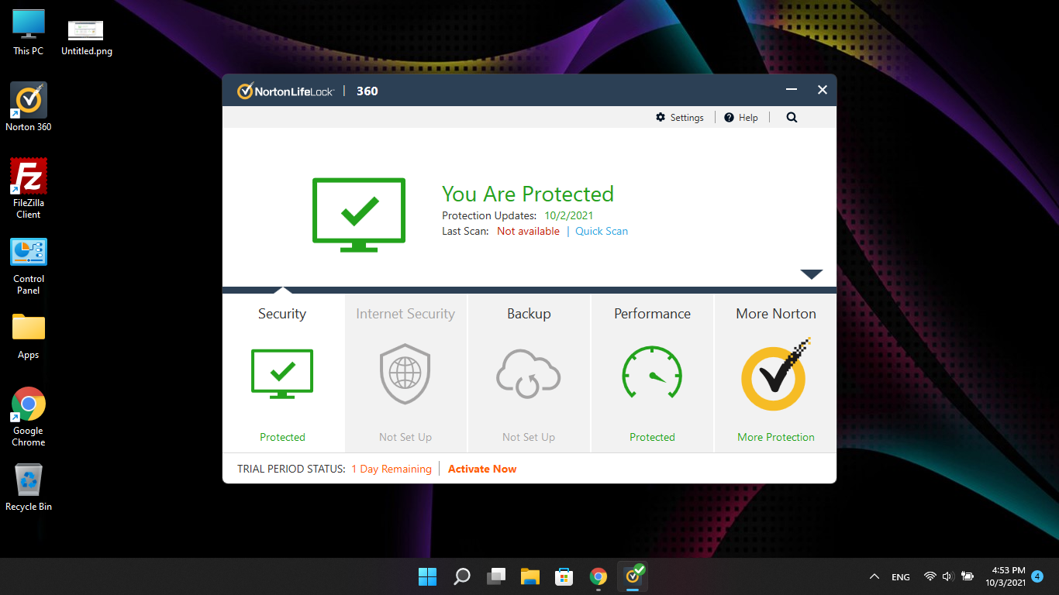Open Chrome from the taskbar
The height and width of the screenshot is (595, 1059).
click(x=598, y=576)
